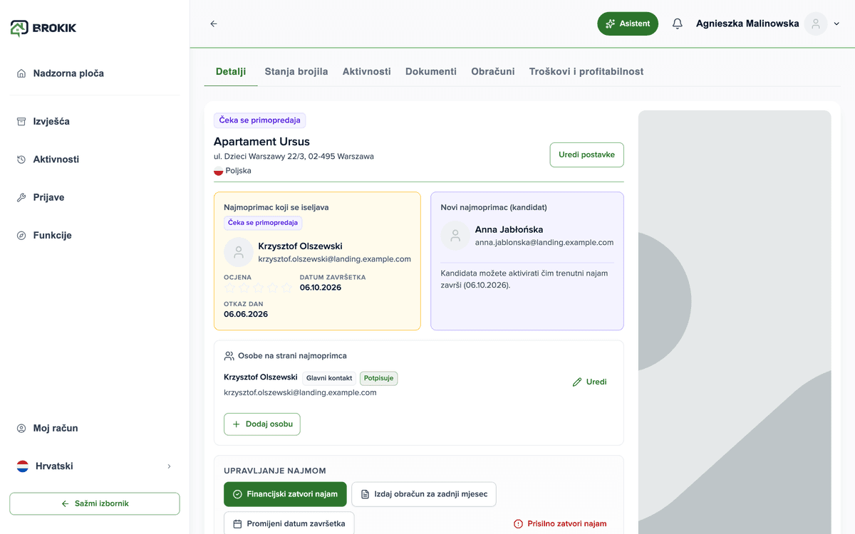The width and height of the screenshot is (855, 534).
Task: Click the notice date 06.06.2026 value
Action: pos(246,314)
